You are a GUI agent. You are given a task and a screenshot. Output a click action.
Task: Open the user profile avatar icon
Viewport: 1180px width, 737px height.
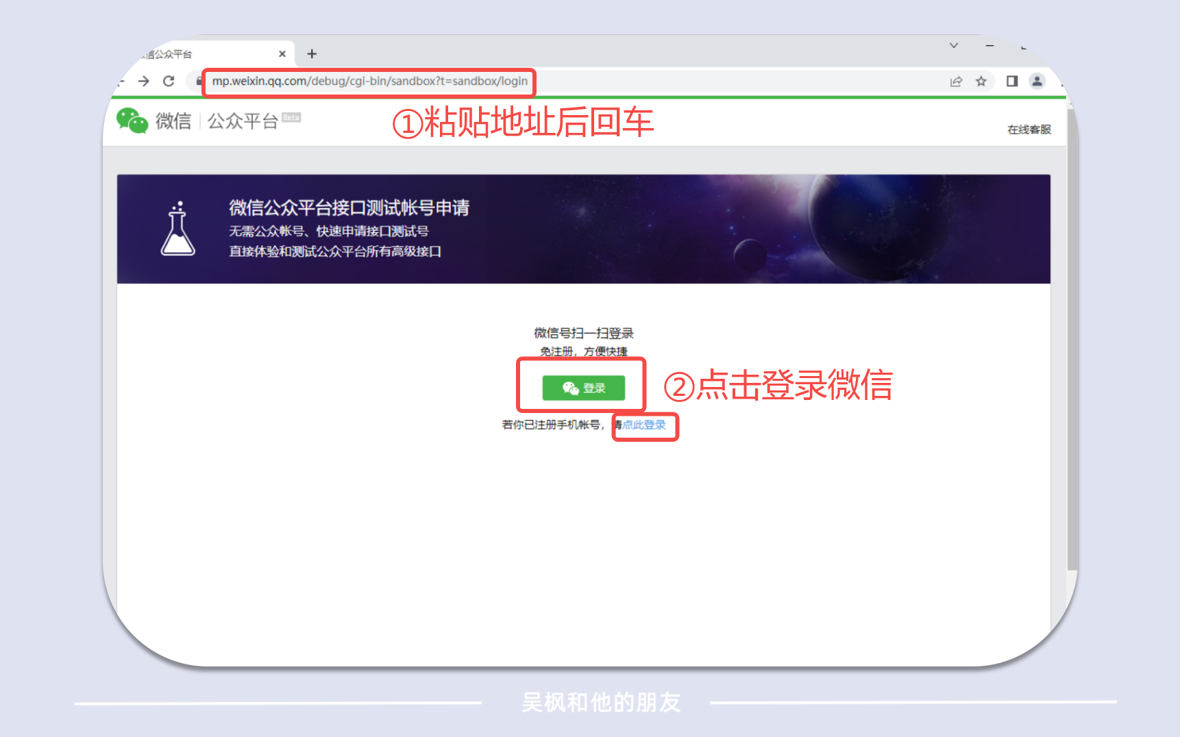pos(1037,82)
